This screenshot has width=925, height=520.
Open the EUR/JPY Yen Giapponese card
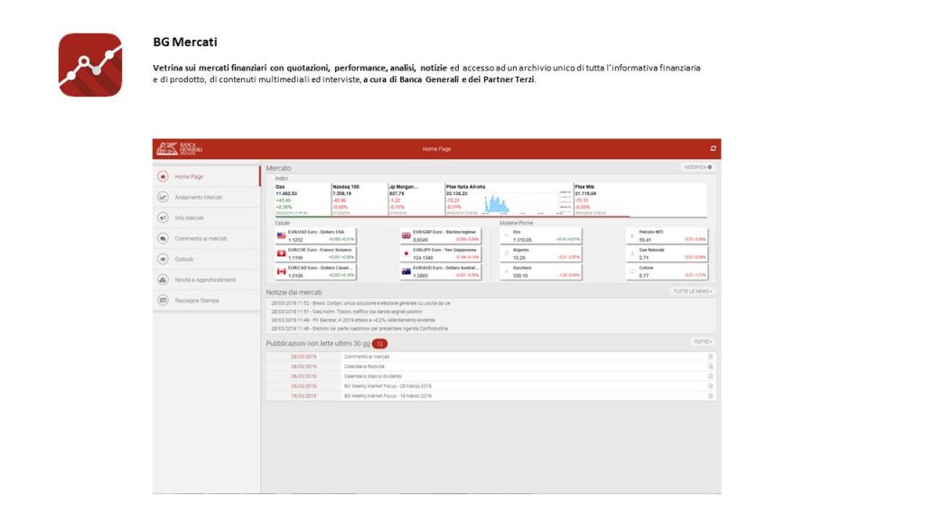tap(440, 254)
